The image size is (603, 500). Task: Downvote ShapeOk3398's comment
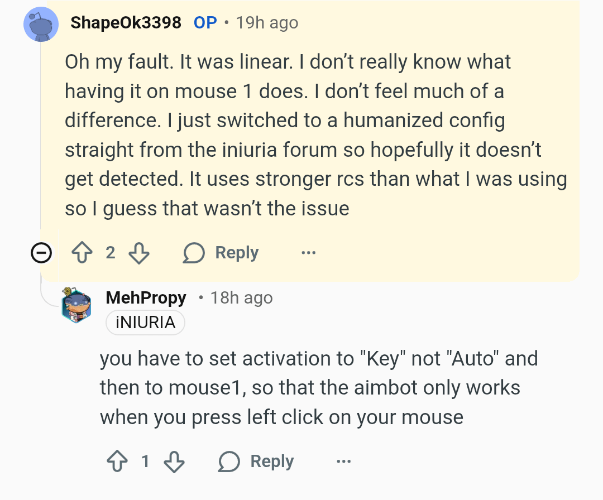point(139,253)
